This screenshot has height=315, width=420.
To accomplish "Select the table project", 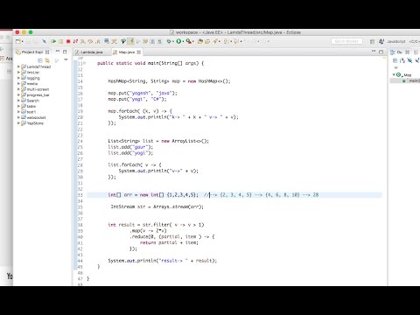I will pyautogui.click(x=31, y=106).
